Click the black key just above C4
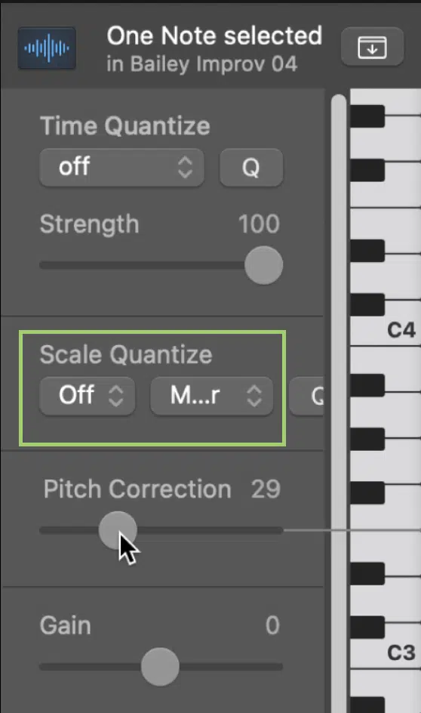 coord(367,304)
